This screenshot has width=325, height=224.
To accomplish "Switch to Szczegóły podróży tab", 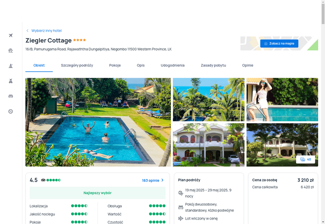I will tap(77, 65).
